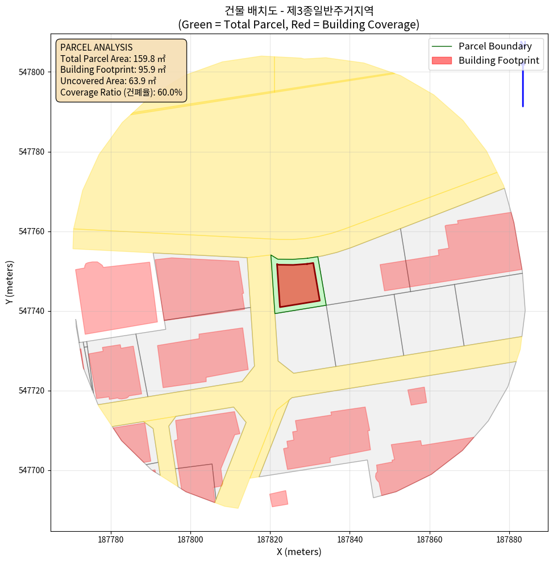553x563 pixels.
Task: Select the dark red highlighted building footprint
Action: pos(297,284)
